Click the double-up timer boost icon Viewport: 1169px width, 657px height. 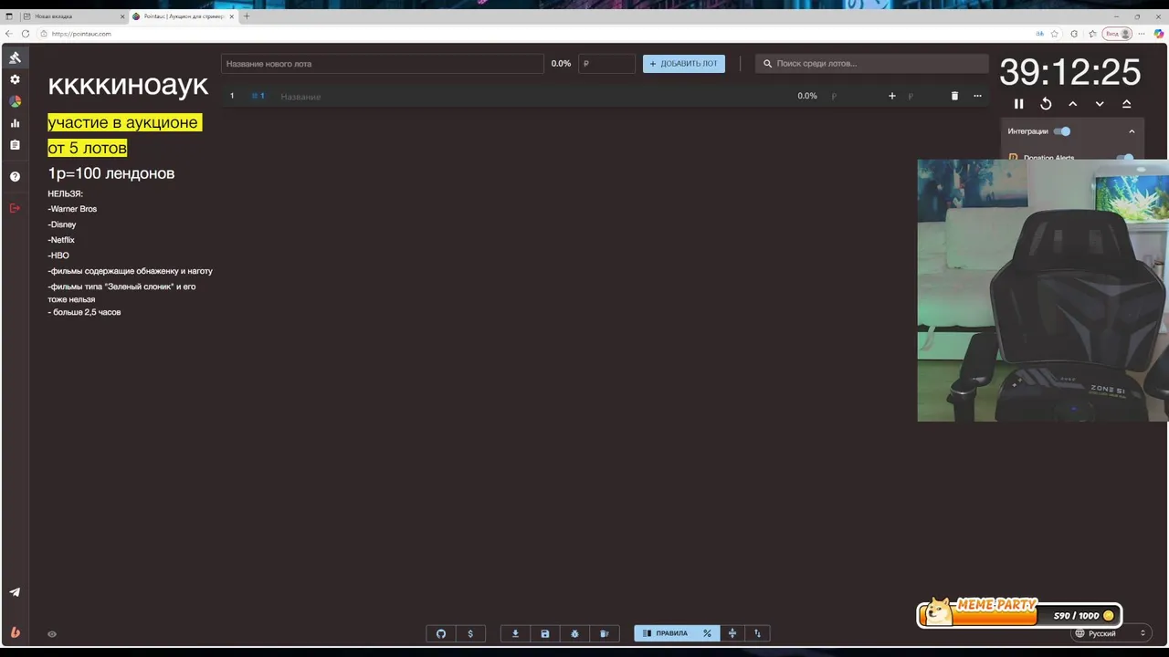click(1126, 104)
